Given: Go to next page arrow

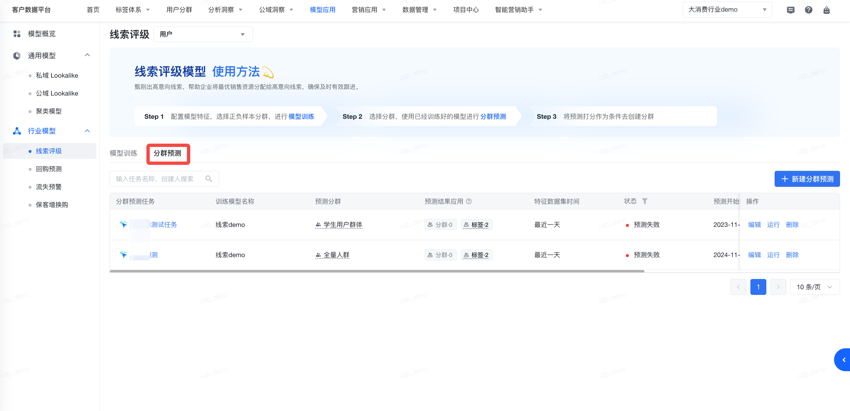Looking at the screenshot, I should pos(778,287).
